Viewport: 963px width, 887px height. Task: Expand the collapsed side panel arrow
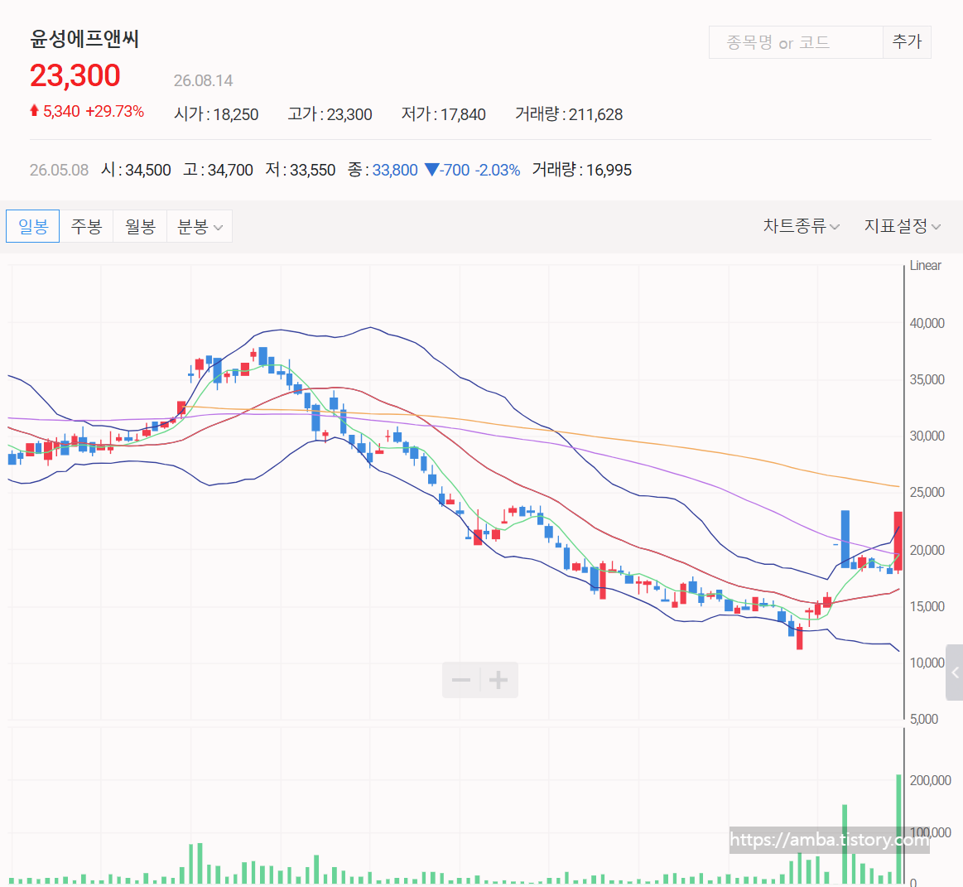[955, 672]
